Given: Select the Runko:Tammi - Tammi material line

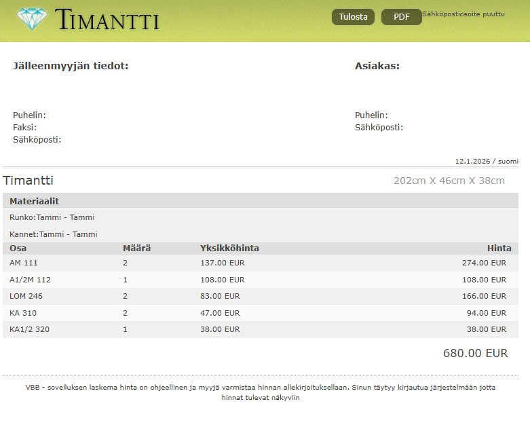Looking at the screenshot, I should click(52, 217).
